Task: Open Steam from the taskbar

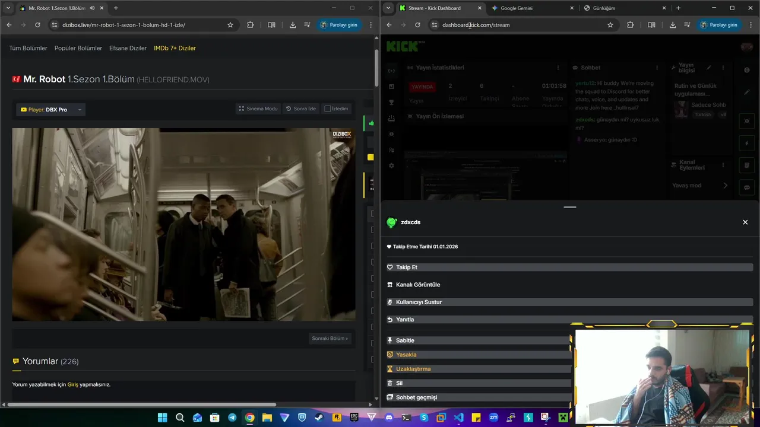Action: [319, 418]
